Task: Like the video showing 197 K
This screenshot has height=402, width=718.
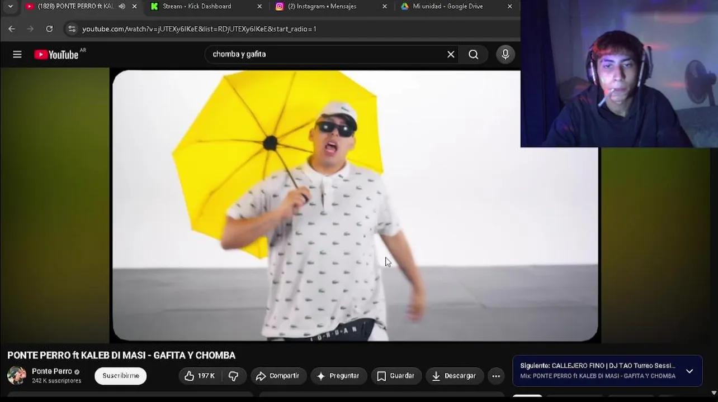Action: coord(200,376)
